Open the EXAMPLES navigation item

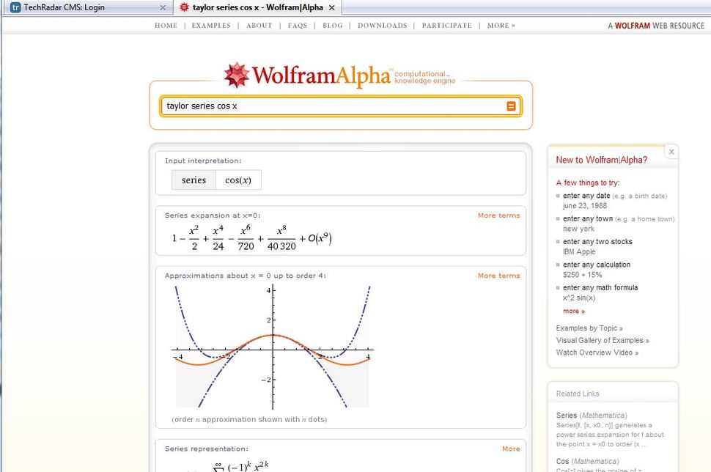coord(211,25)
